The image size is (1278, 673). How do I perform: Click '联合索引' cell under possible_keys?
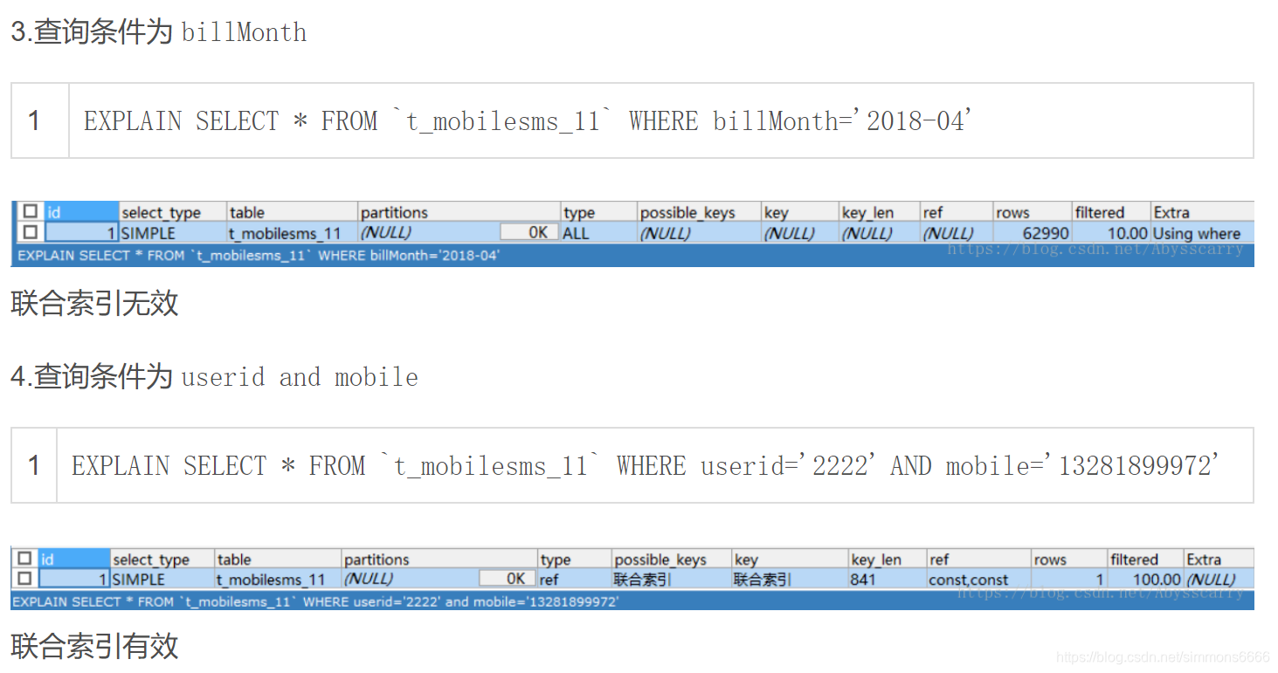(671, 580)
